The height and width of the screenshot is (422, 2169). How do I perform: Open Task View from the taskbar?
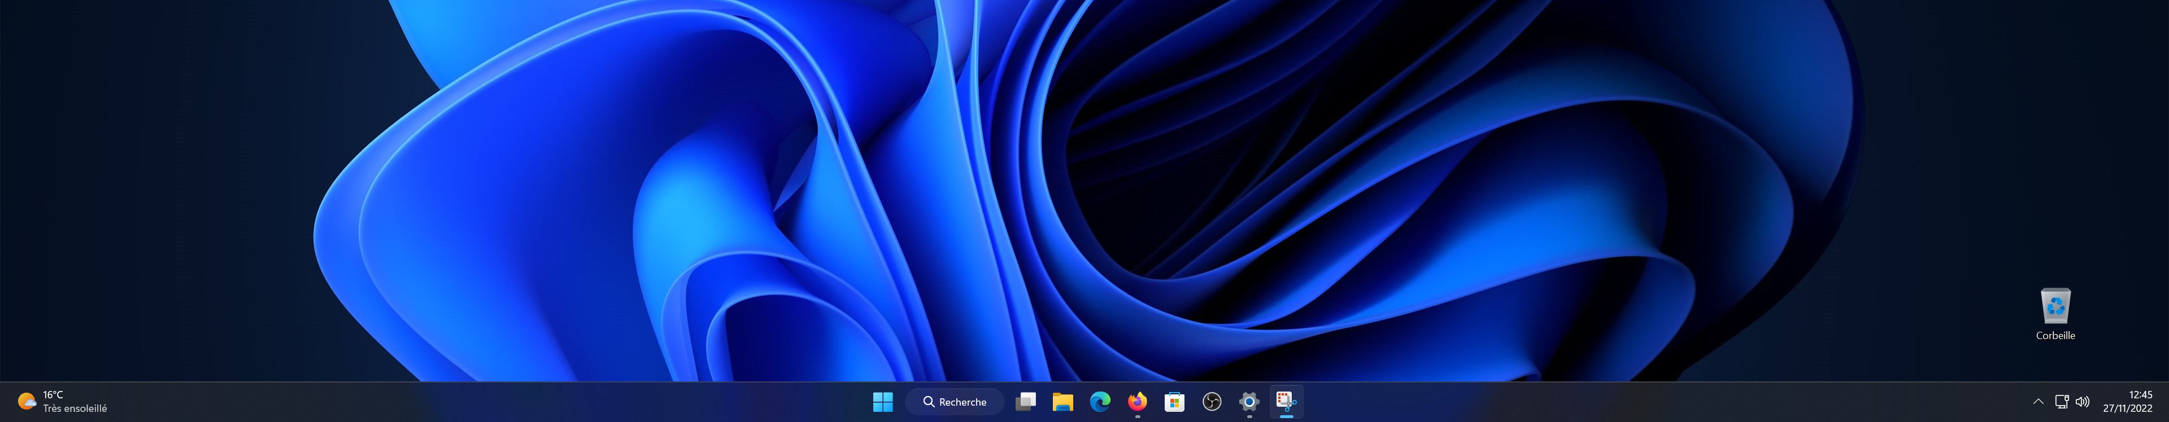coord(1026,402)
